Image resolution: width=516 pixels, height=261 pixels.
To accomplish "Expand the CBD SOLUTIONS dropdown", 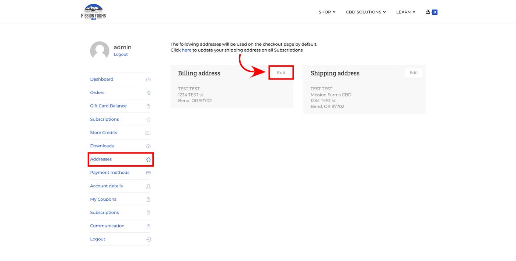I will [x=366, y=12].
